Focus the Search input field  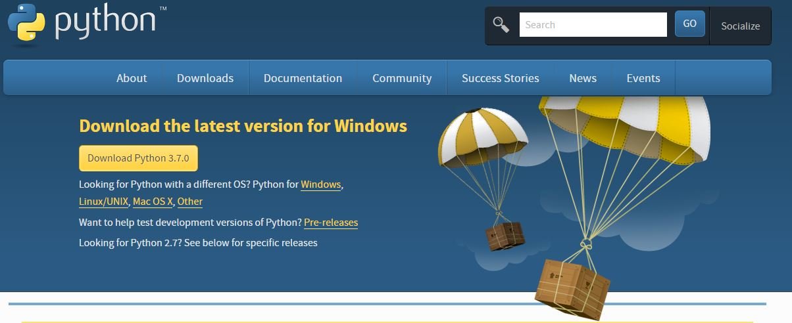593,25
